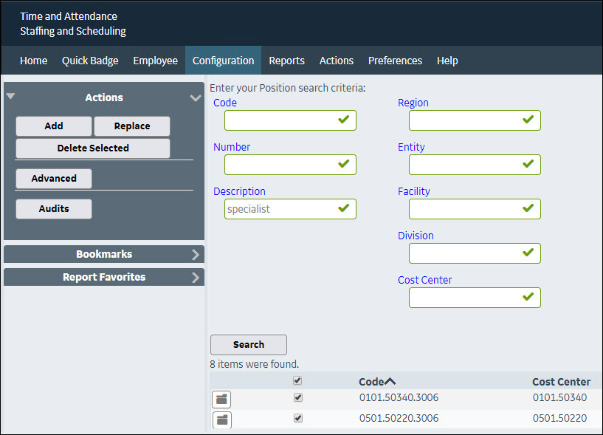603x435 pixels.
Task: Open the Quick Badge menu
Action: point(90,61)
